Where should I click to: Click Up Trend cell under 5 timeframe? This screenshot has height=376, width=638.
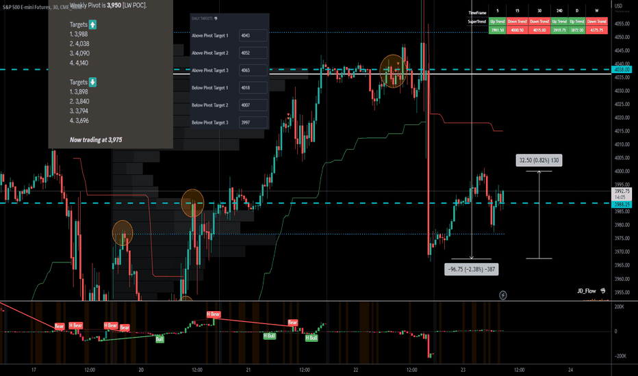(497, 22)
